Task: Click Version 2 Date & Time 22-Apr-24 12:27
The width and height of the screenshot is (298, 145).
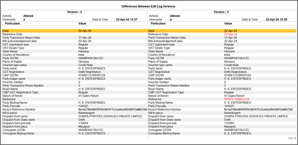Action: (127, 19)
